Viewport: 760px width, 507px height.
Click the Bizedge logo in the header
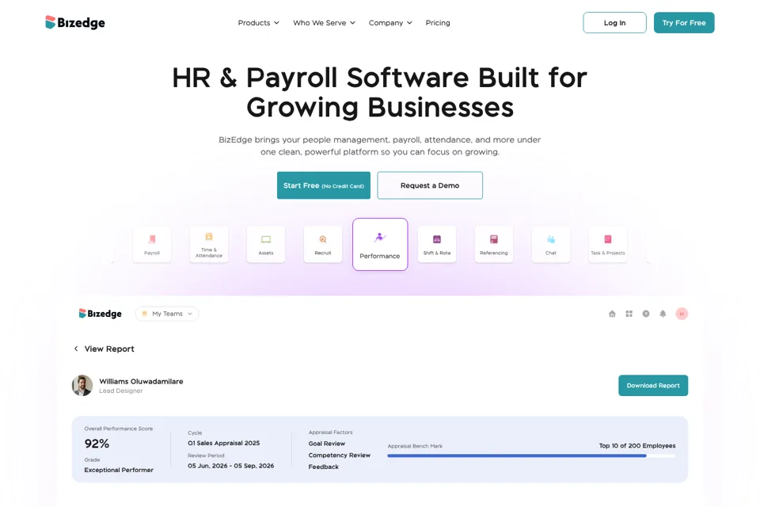(x=75, y=22)
